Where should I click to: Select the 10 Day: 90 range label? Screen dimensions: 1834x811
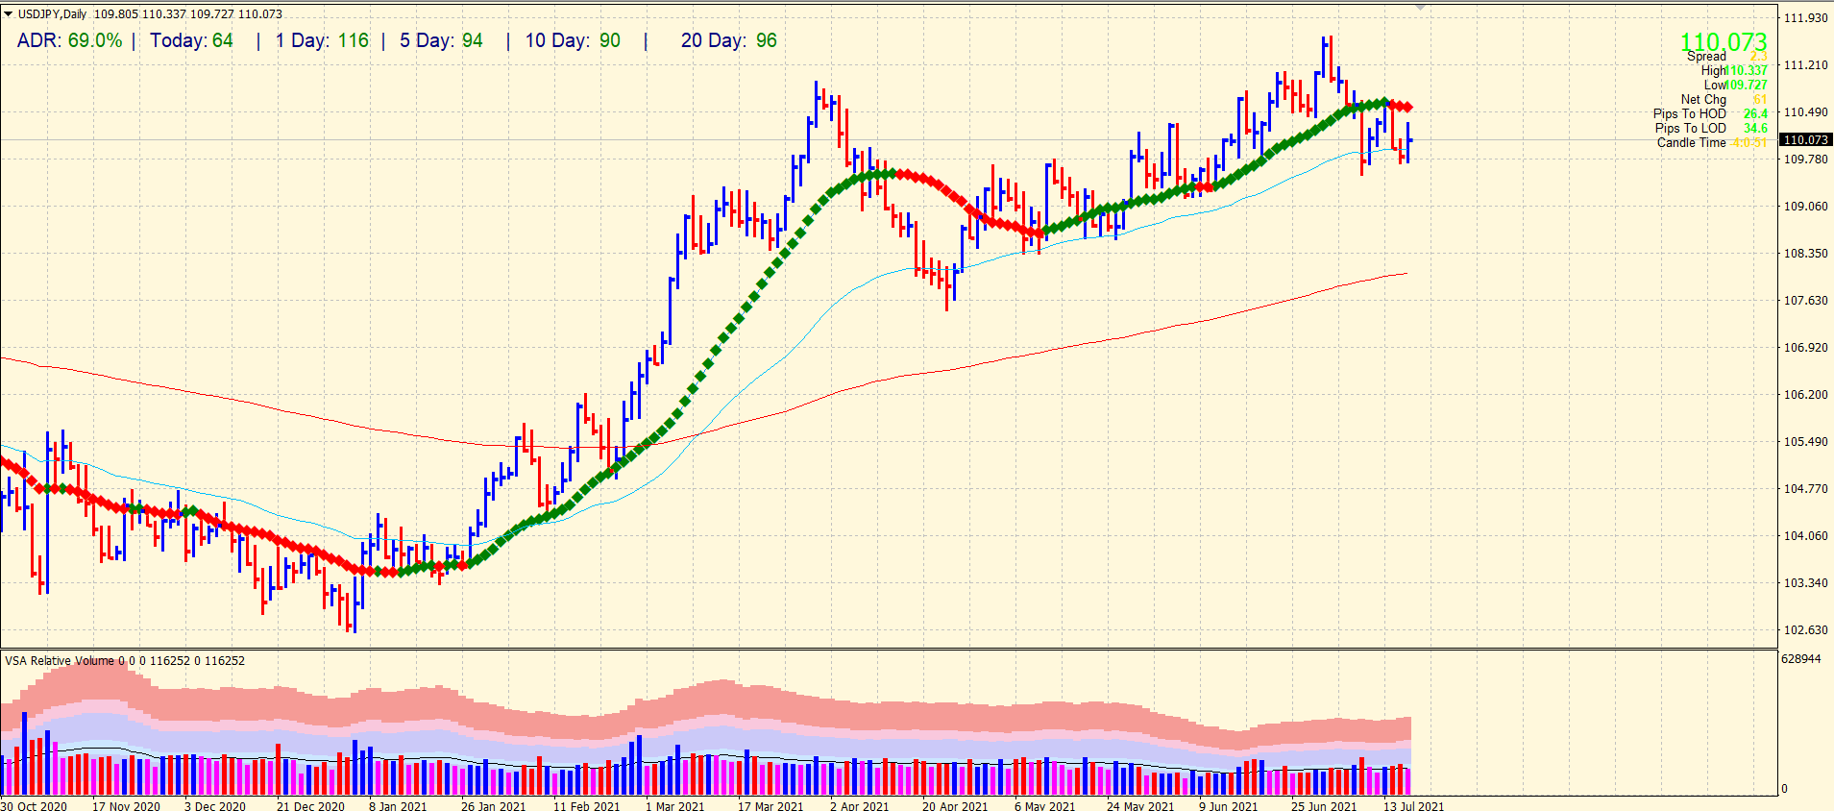click(573, 40)
